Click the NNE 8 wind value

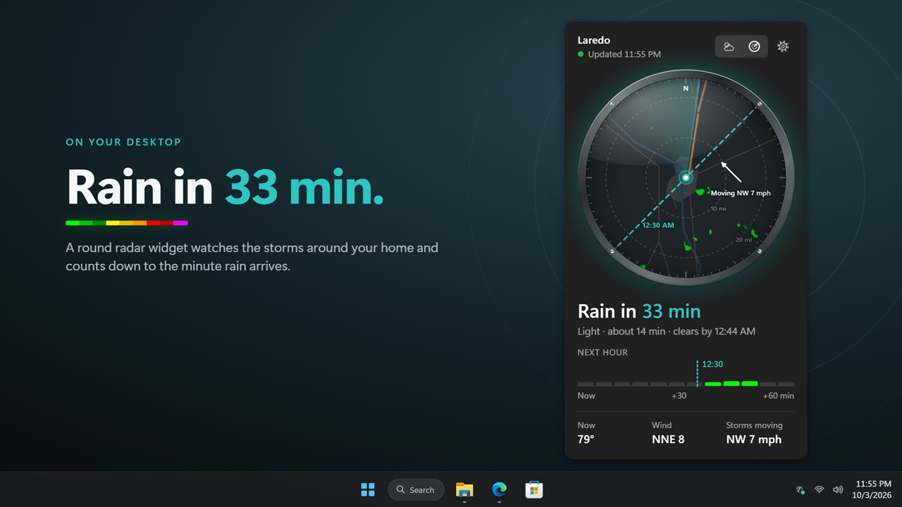(x=668, y=439)
